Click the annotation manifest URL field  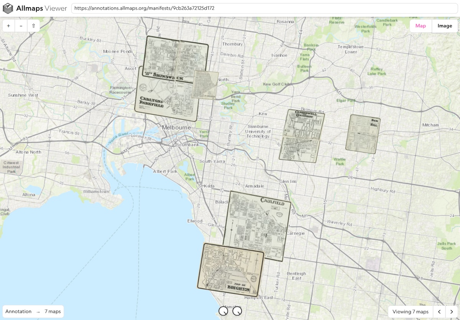(264, 8)
